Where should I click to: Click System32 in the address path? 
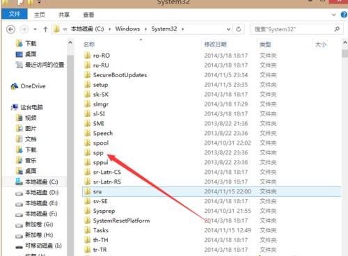click(164, 29)
